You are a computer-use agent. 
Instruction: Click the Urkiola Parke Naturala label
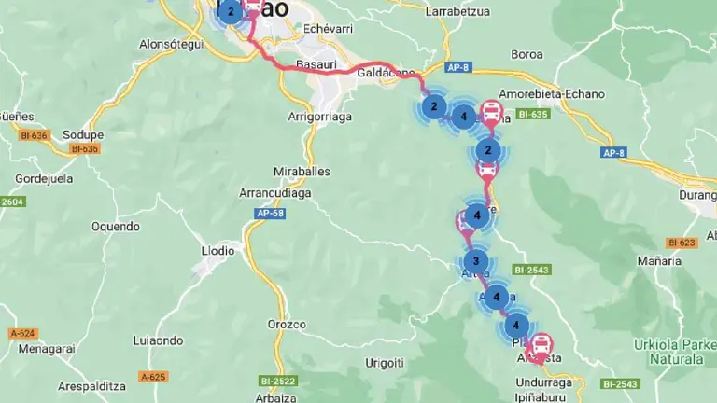(675, 352)
